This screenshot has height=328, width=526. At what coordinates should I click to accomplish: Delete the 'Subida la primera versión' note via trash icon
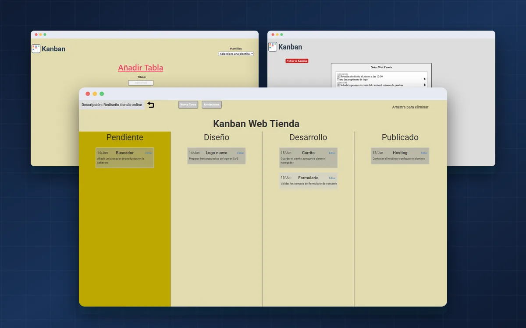click(x=424, y=85)
